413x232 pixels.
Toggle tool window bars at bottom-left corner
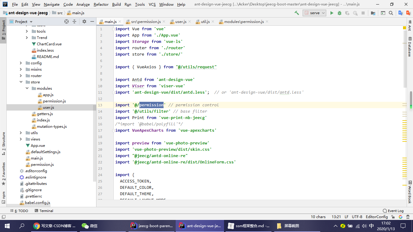[x=3, y=217]
